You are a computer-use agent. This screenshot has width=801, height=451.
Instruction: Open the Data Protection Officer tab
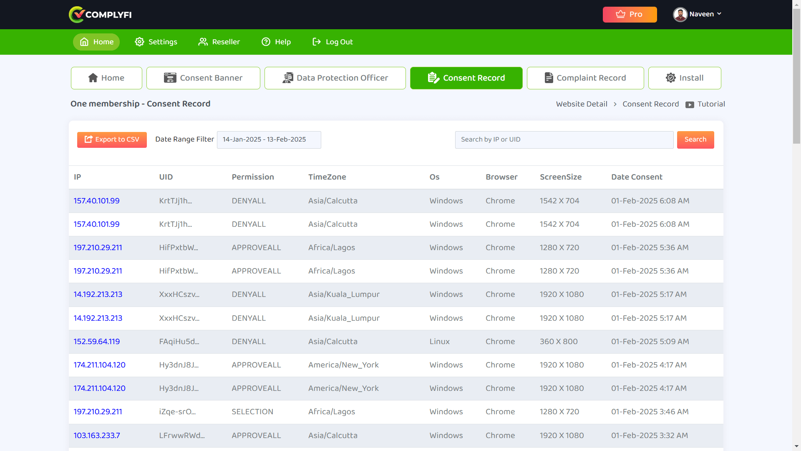pos(335,78)
